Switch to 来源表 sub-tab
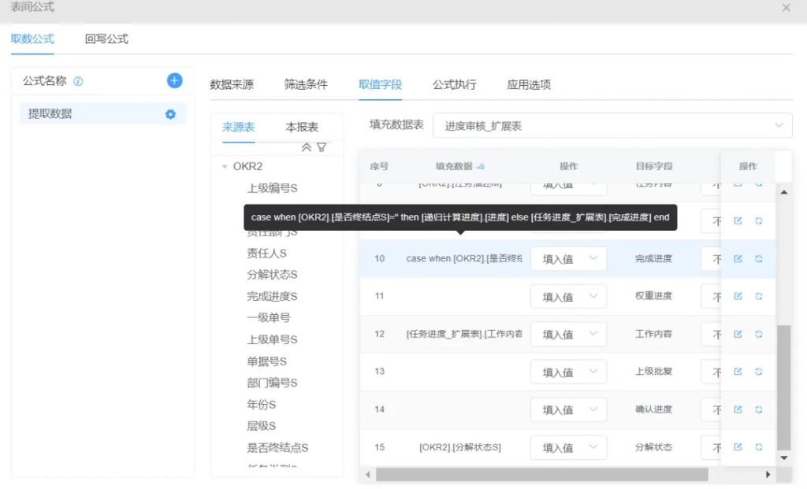 tap(238, 127)
